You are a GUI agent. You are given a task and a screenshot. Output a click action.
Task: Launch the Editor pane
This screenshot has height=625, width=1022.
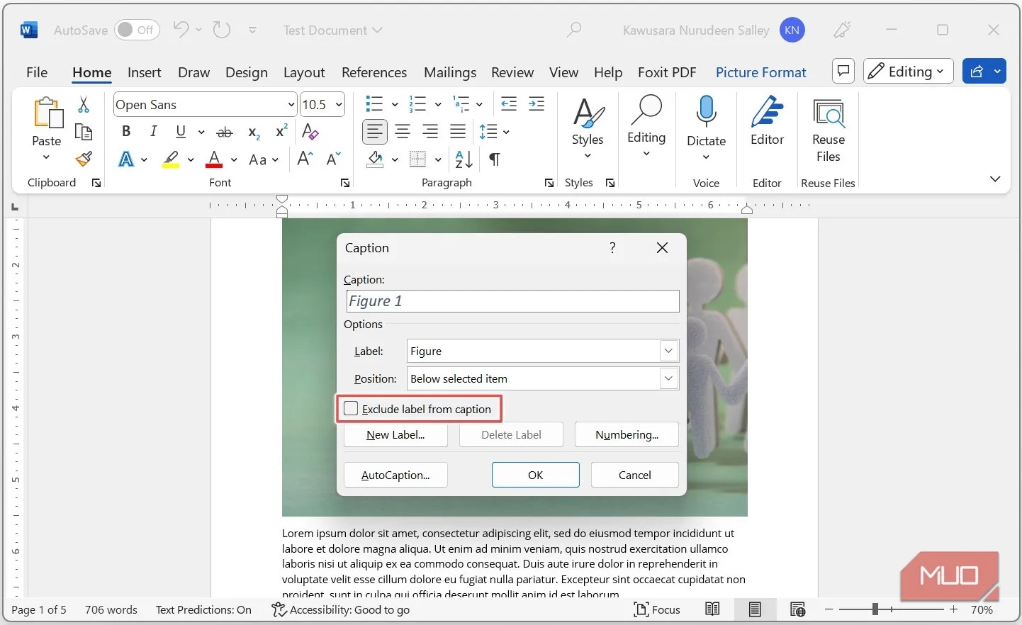(x=766, y=124)
